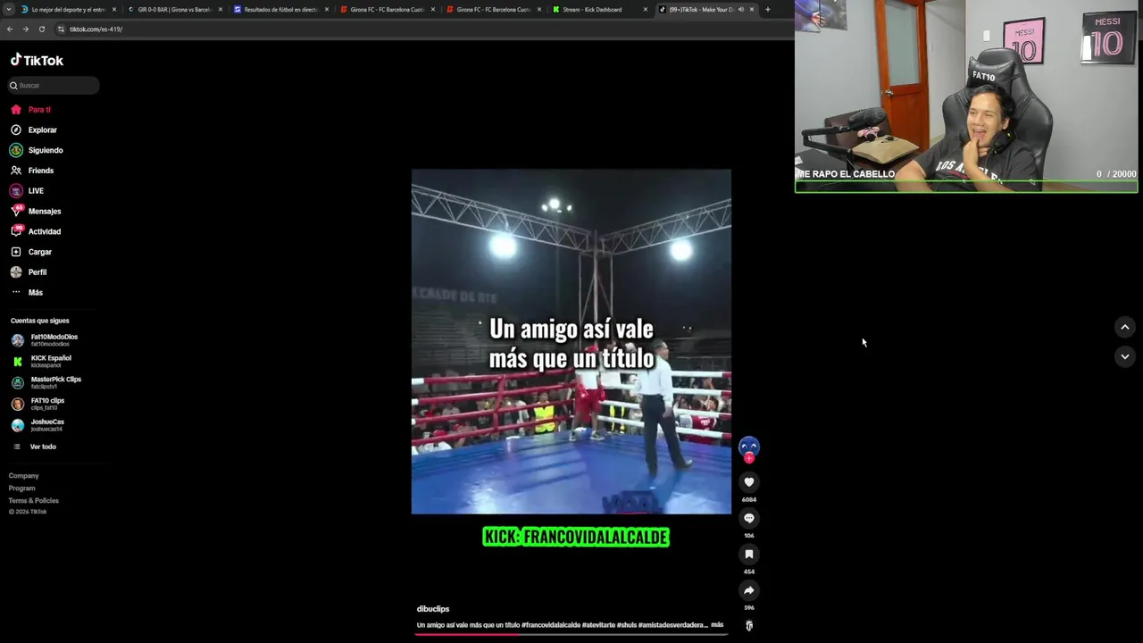Screen dimensions: 1143x643
Task: Switch to GIR 0-0 BAR tab
Action: tap(174, 10)
